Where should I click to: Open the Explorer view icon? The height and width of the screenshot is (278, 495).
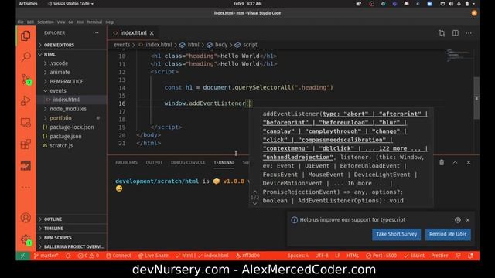click(26, 36)
